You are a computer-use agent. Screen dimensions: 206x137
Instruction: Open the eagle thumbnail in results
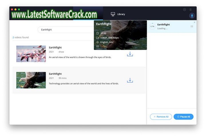click(x=31, y=80)
